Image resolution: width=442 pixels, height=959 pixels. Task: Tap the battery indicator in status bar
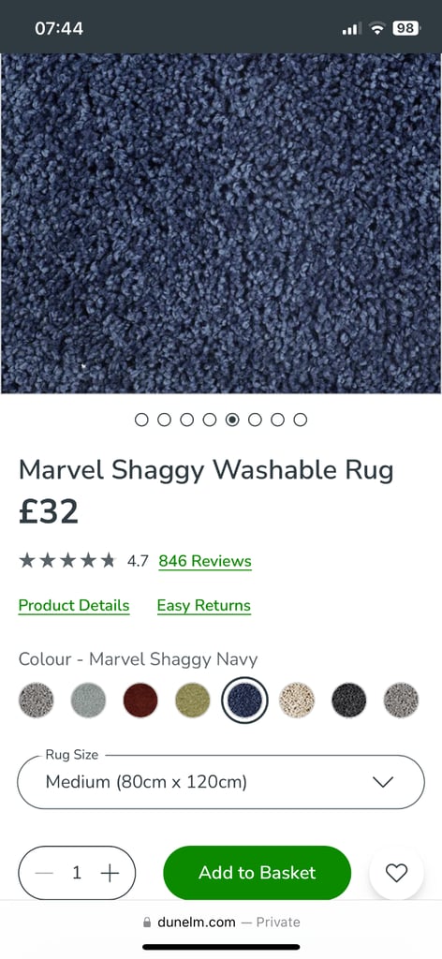click(x=406, y=28)
